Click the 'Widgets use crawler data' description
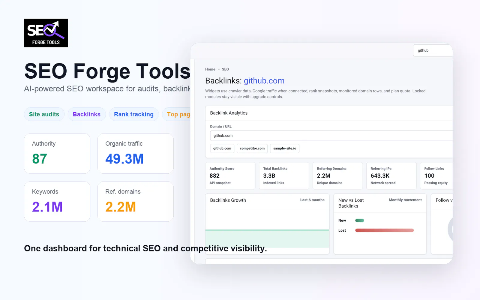Viewport: 480px width, 300px height. point(315,94)
